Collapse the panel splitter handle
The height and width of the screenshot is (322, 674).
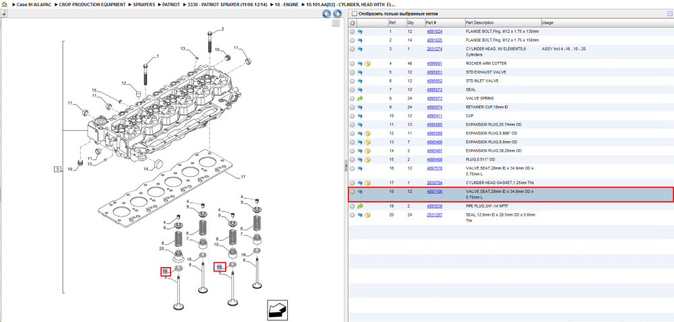(346, 166)
